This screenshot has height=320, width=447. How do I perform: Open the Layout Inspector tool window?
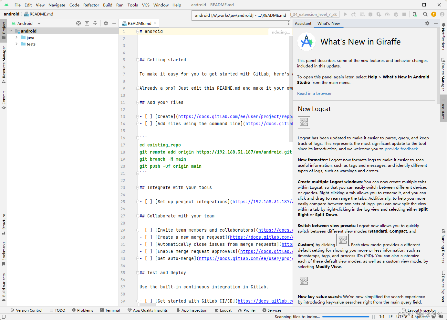tap(419, 310)
